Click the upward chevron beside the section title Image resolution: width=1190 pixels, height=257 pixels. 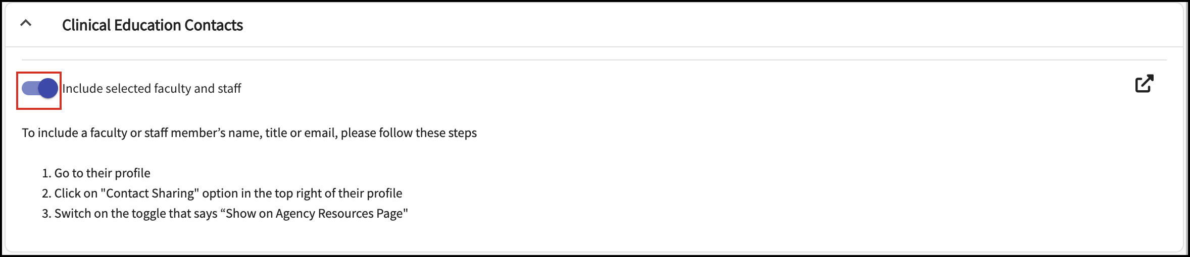[x=26, y=23]
